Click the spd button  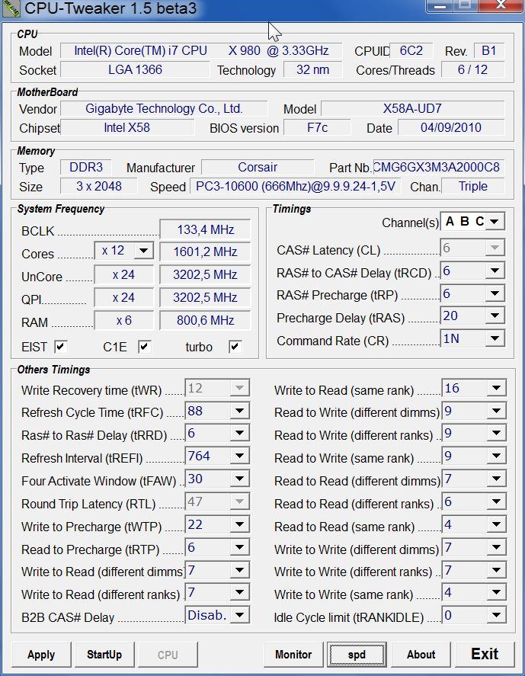(x=357, y=655)
